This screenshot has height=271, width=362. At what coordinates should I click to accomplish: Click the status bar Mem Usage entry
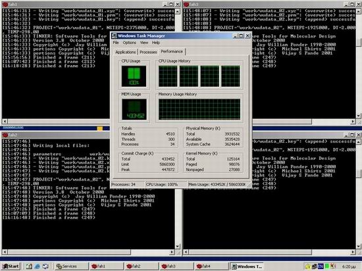(217, 185)
